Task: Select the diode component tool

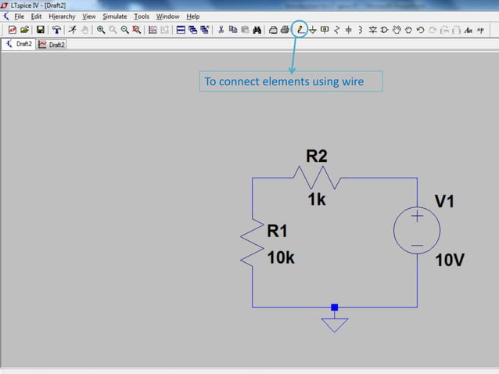Action: 372,30
